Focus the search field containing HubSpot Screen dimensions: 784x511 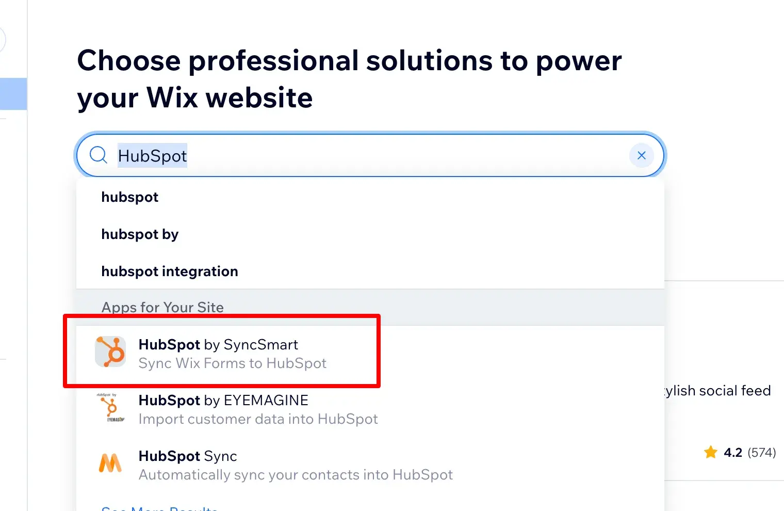point(361,156)
